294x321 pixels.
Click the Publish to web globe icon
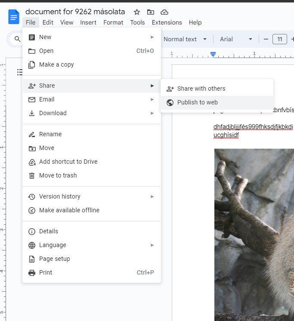[x=170, y=103]
